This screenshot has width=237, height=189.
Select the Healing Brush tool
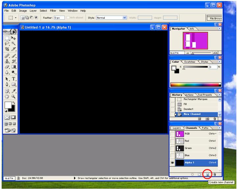(x=7, y=56)
